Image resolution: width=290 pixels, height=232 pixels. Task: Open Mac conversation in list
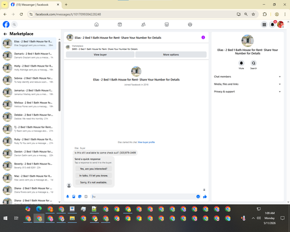click(x=29, y=178)
